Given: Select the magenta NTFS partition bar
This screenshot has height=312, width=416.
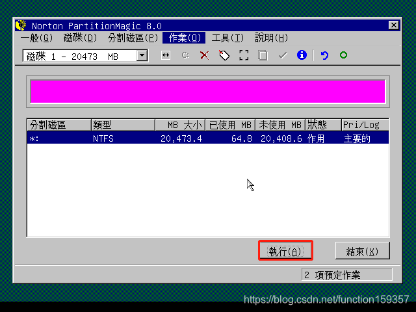Looking at the screenshot, I should click(x=208, y=91).
